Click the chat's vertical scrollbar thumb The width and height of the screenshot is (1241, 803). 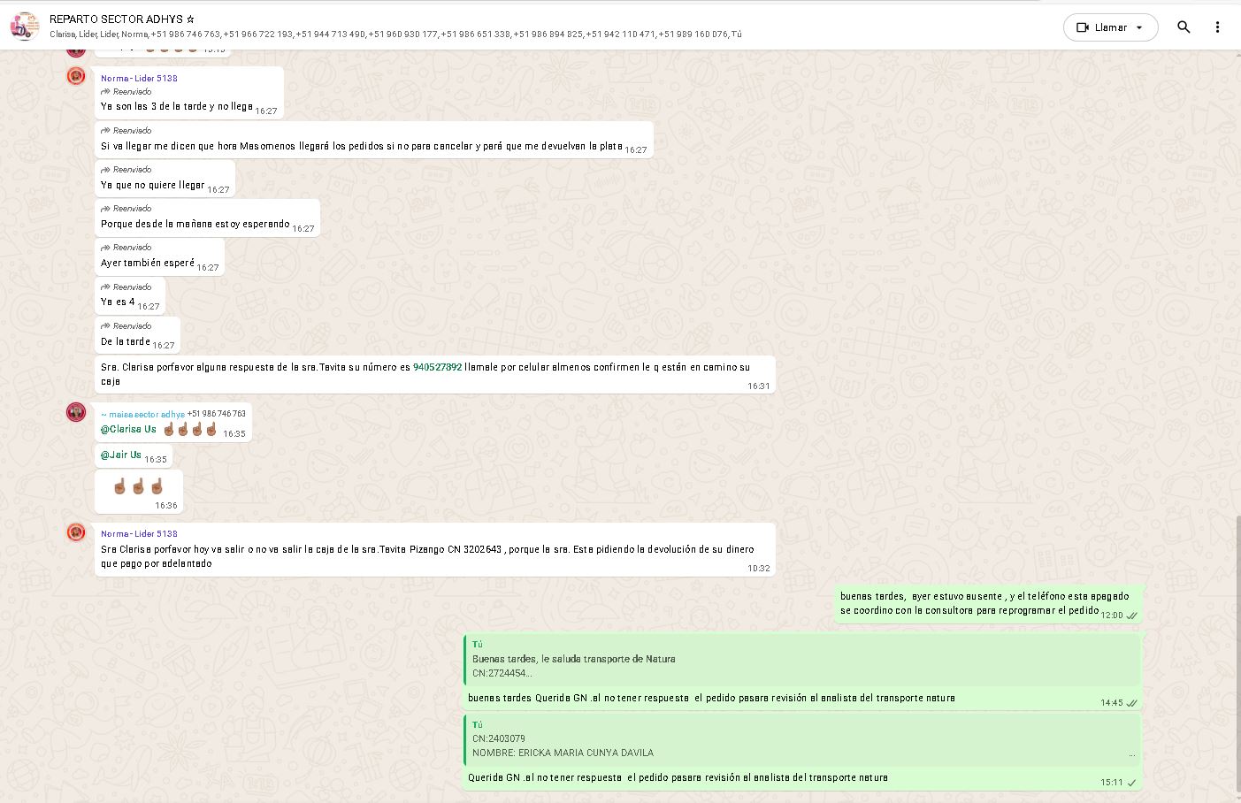point(1237,654)
